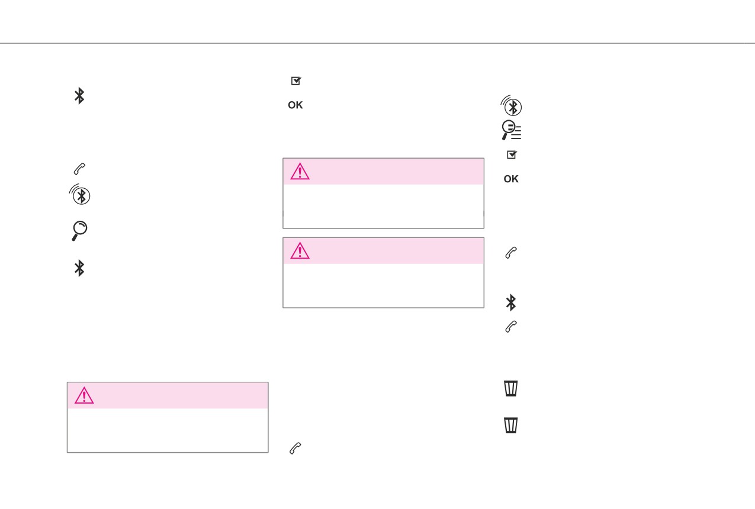
Task: Select the phone icon directly beneath the right column's OK
Action: click(x=511, y=253)
